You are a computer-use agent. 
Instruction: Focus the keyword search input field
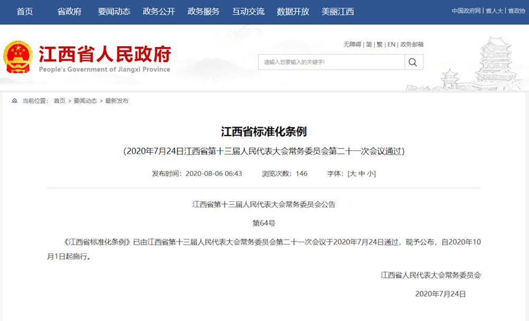(331, 62)
